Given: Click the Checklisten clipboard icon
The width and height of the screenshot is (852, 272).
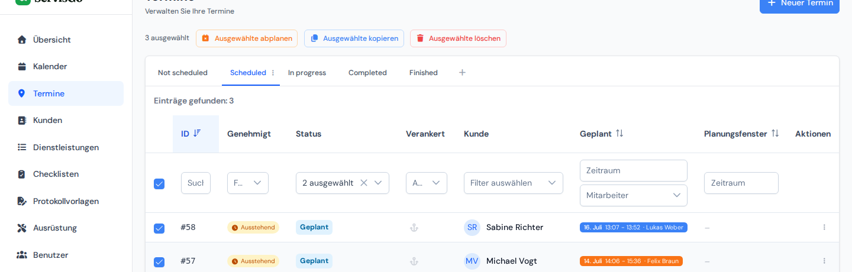Looking at the screenshot, I should pyautogui.click(x=22, y=174).
